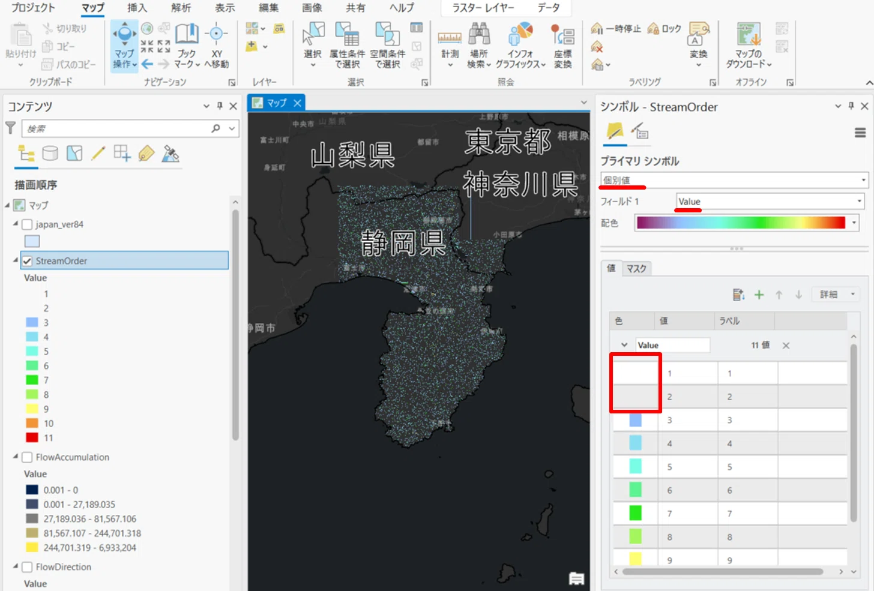Collapse the japan_ver84 layer tree arrow
The height and width of the screenshot is (591, 874).
tap(16, 224)
